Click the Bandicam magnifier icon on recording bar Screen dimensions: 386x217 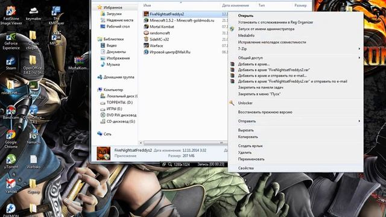(170, 164)
